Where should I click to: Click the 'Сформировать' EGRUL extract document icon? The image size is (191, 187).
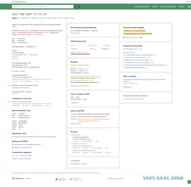point(13,144)
